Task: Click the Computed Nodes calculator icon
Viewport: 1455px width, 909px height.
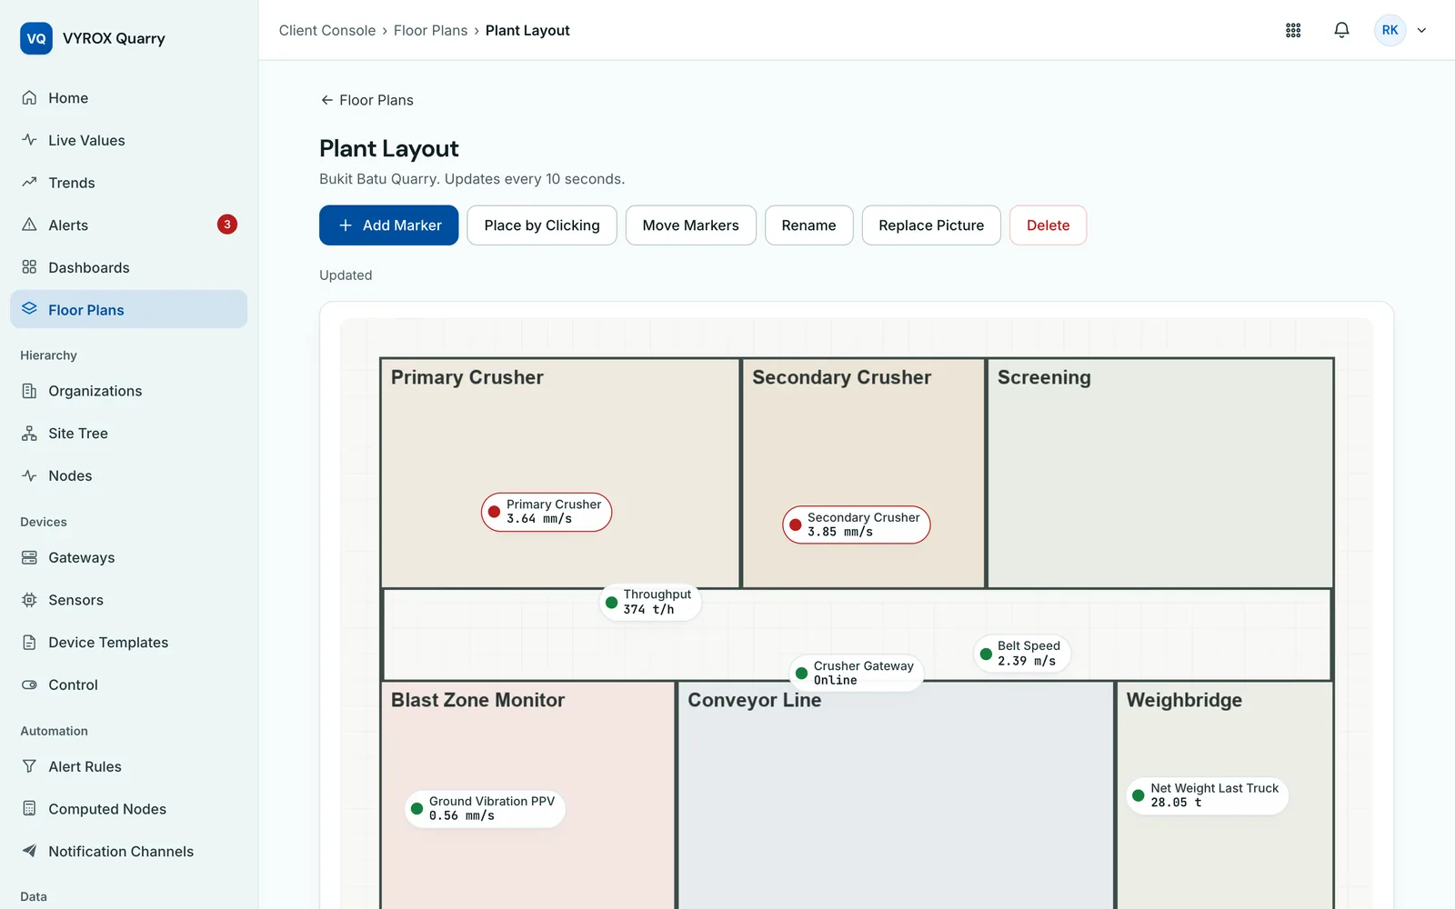Action: click(x=29, y=809)
